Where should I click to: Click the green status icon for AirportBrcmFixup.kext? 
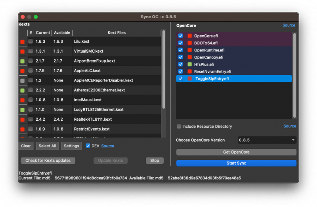point(22,61)
